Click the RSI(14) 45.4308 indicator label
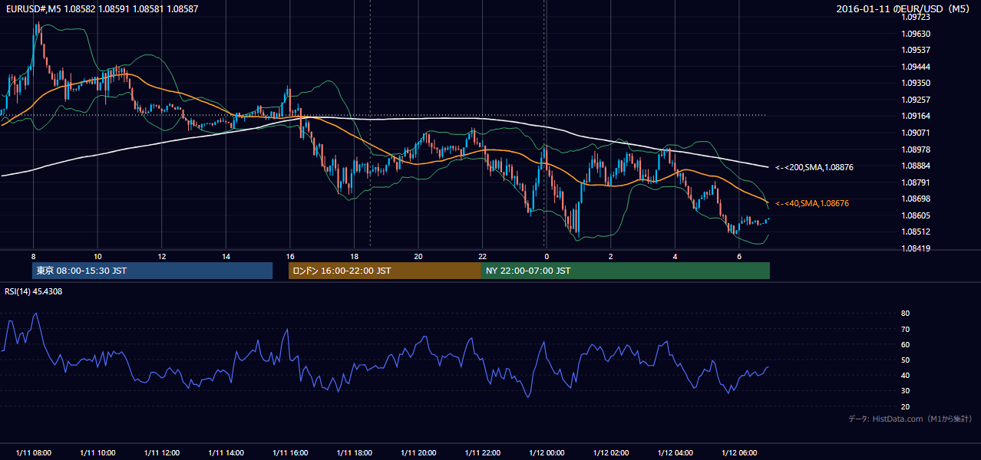Image resolution: width=981 pixels, height=460 pixels. [x=34, y=291]
